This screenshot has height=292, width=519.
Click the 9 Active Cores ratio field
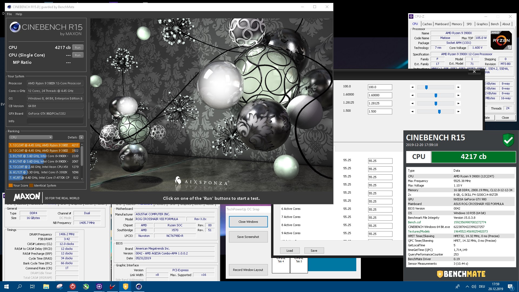[380, 234]
